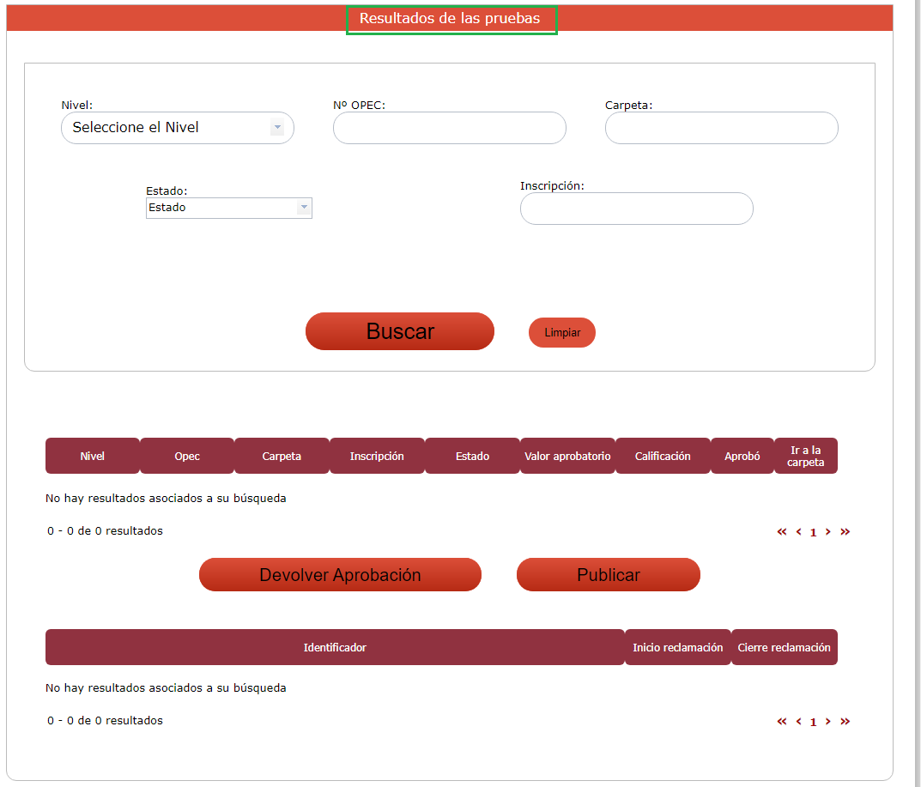921x787 pixels.
Task: Click the Inicio reclamación column header
Action: [x=677, y=648]
